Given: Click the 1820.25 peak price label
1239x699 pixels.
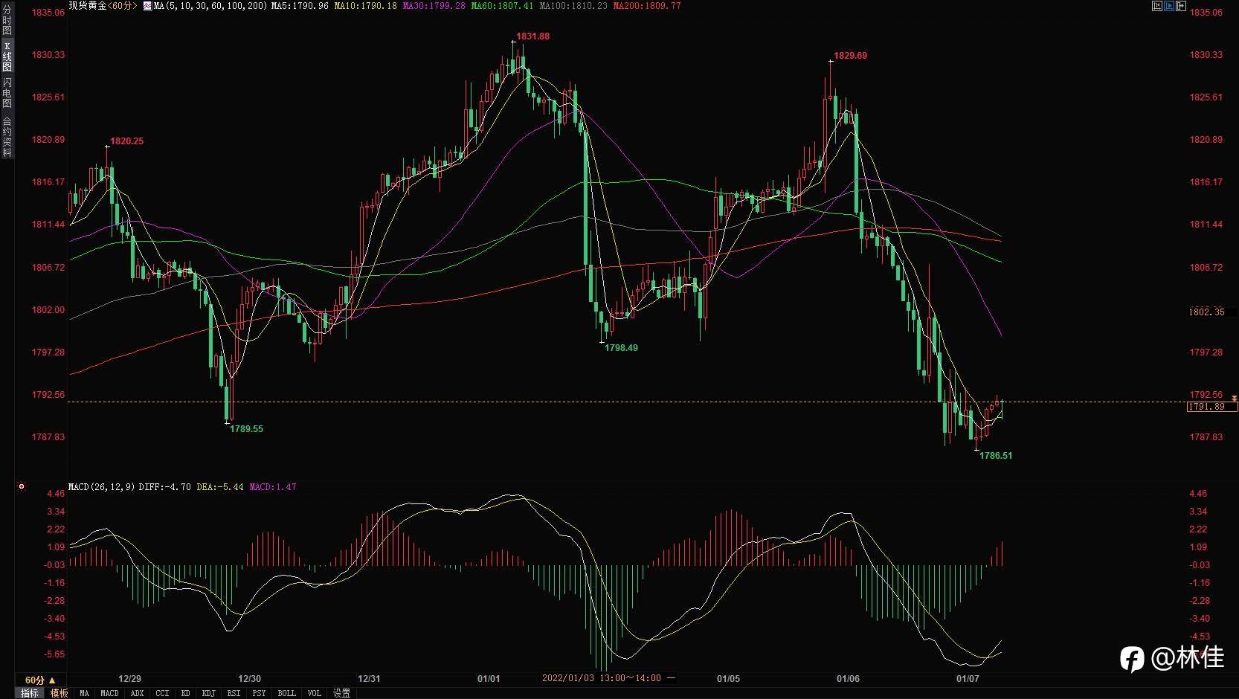Looking at the screenshot, I should [127, 141].
